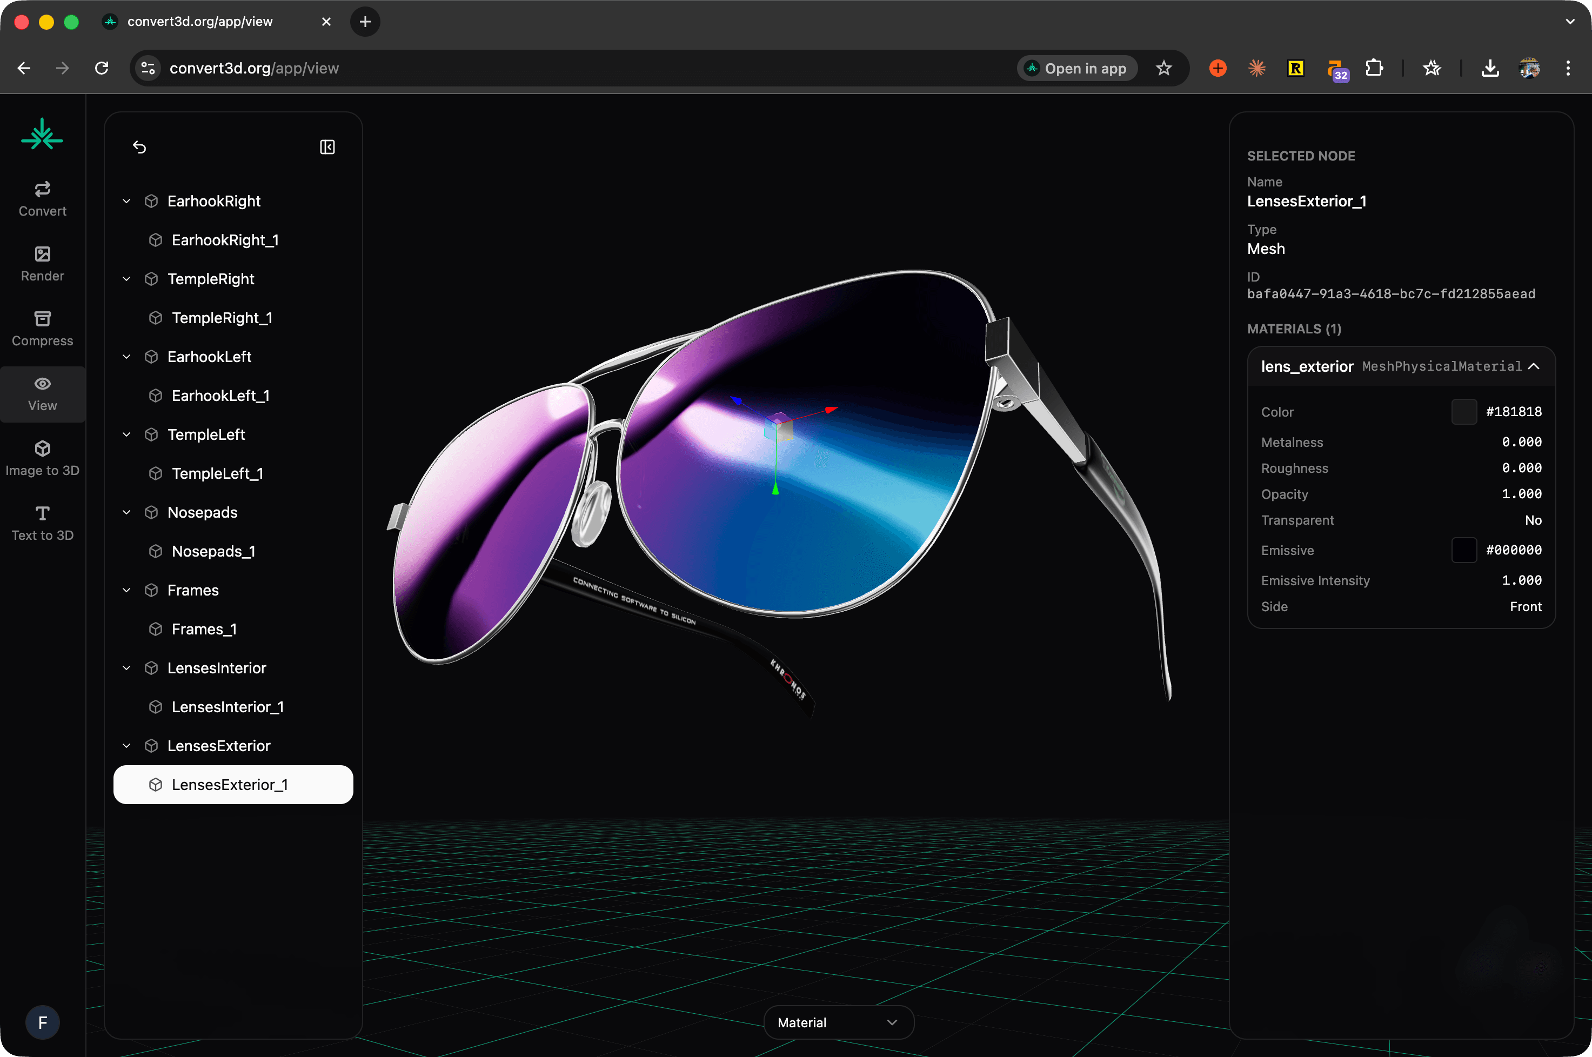Collapse the lens_exterior material section
This screenshot has height=1057, width=1592.
coord(1534,366)
